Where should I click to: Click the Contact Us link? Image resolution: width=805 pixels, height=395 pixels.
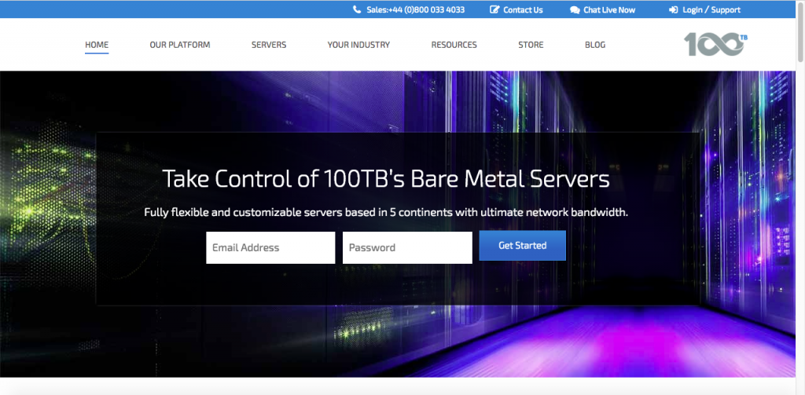pyautogui.click(x=523, y=9)
